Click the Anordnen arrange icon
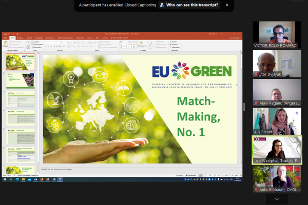The width and height of the screenshot is (308, 205). point(141,44)
